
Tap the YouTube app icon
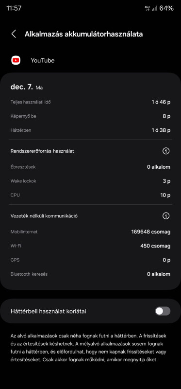(x=16, y=60)
